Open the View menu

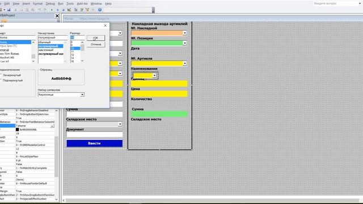click(16, 4)
